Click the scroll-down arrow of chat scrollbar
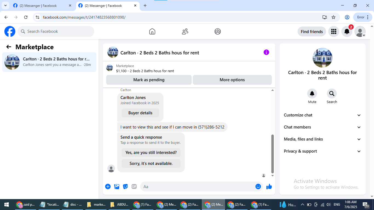374x210 pixels. pyautogui.click(x=272, y=176)
